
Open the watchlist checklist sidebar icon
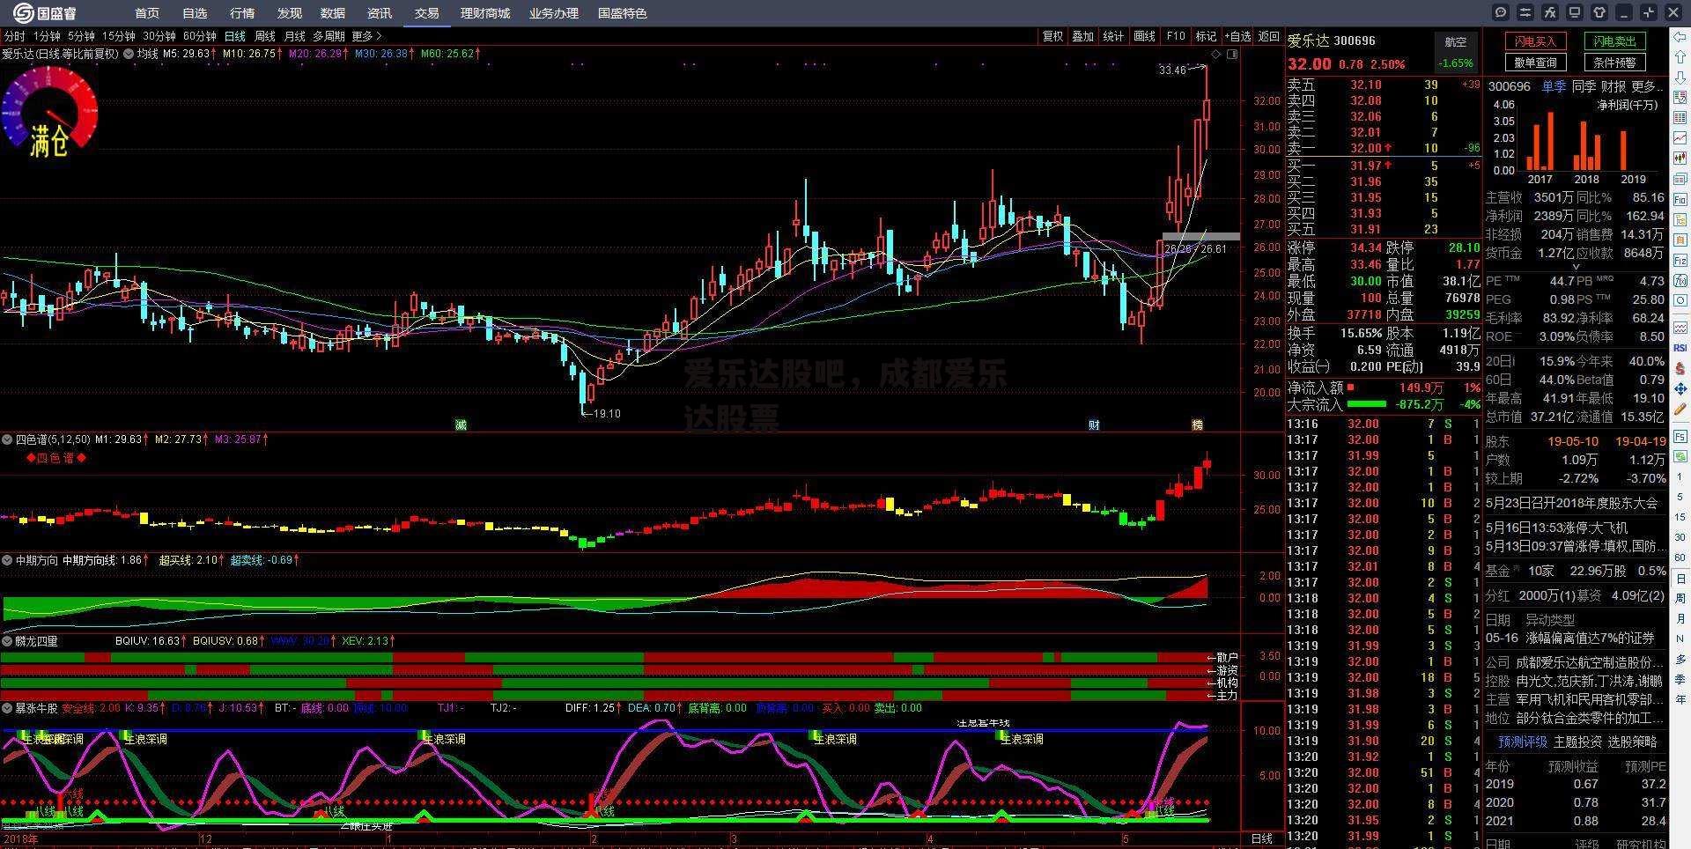coord(1680,99)
